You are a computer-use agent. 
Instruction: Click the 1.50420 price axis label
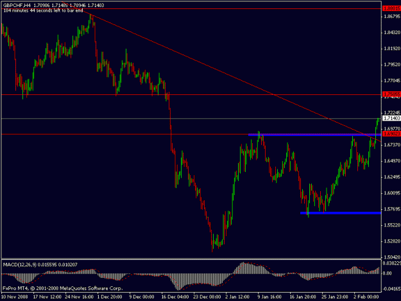click(x=392, y=257)
